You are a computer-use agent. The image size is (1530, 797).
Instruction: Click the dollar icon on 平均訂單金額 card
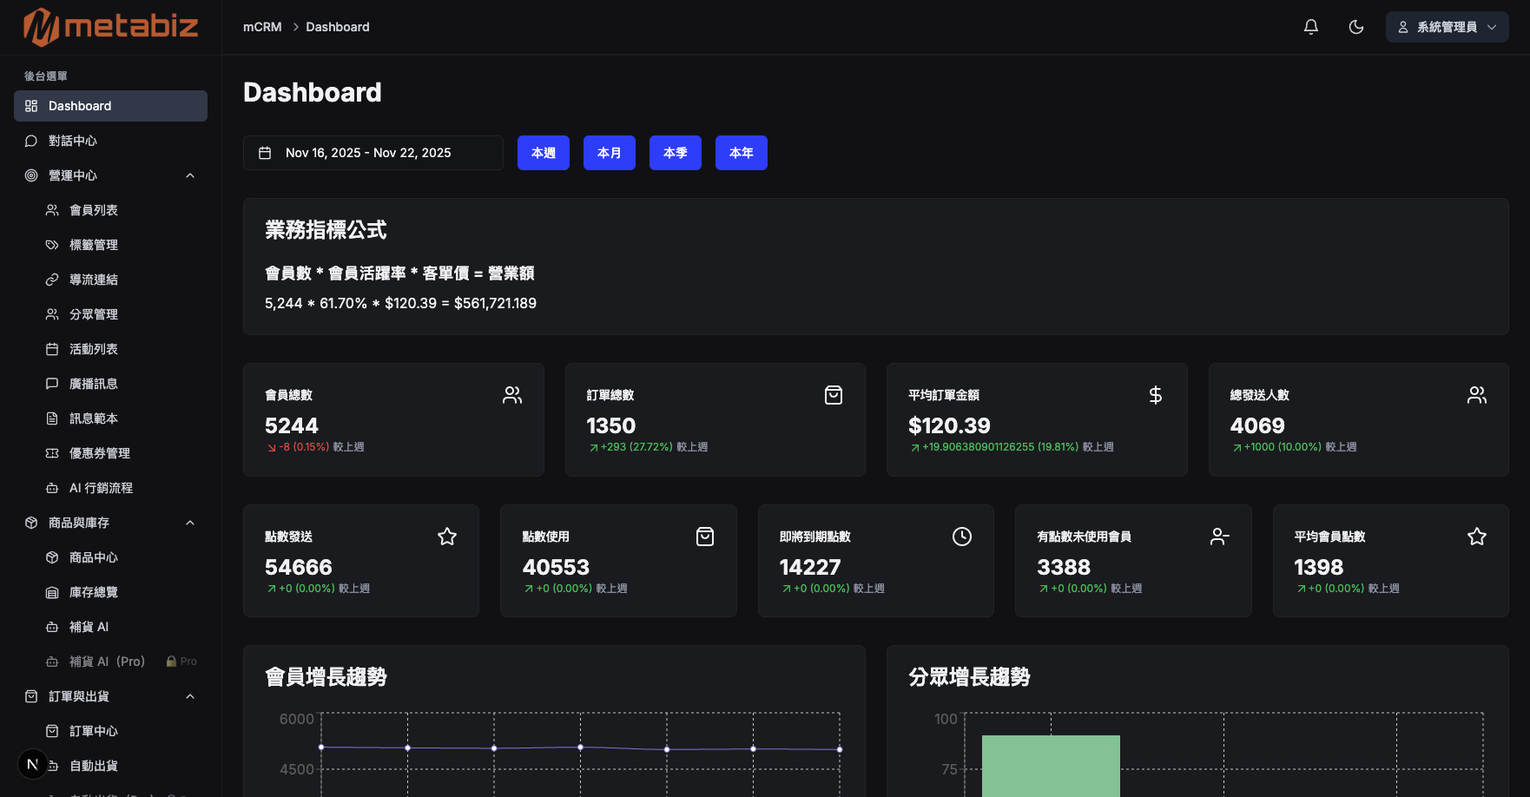[x=1155, y=395]
